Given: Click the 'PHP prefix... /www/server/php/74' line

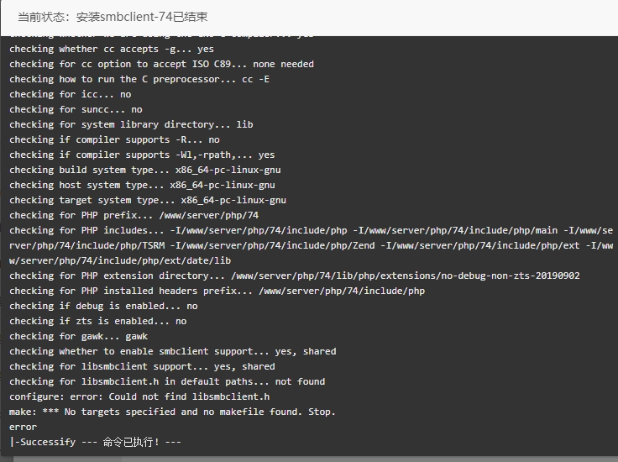Looking at the screenshot, I should [134, 215].
